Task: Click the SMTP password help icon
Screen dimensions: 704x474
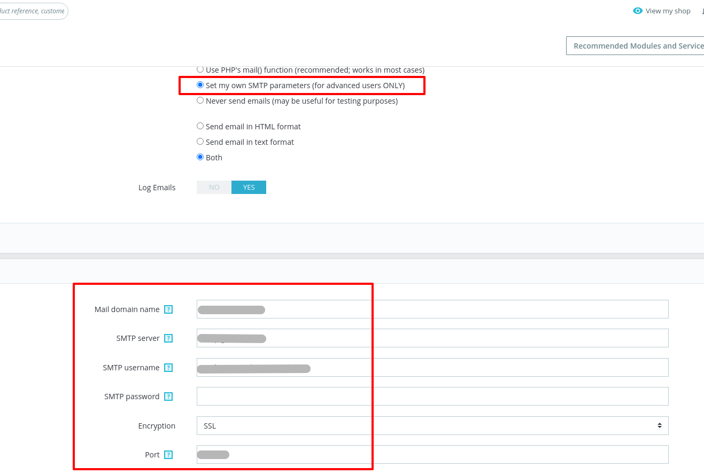Action: coord(168,397)
